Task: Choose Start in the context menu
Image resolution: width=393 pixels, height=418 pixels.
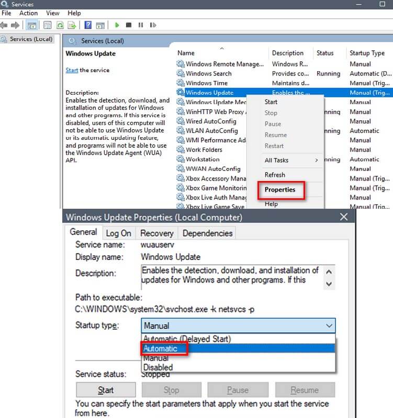Action: (271, 102)
